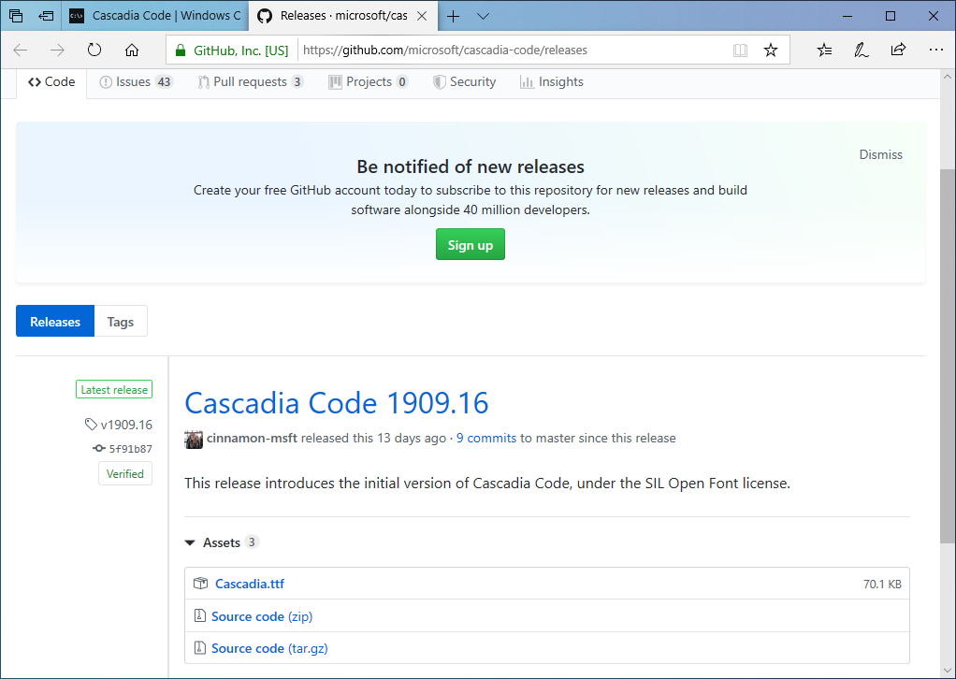
Task: Click the Projects board icon
Action: [x=334, y=81]
